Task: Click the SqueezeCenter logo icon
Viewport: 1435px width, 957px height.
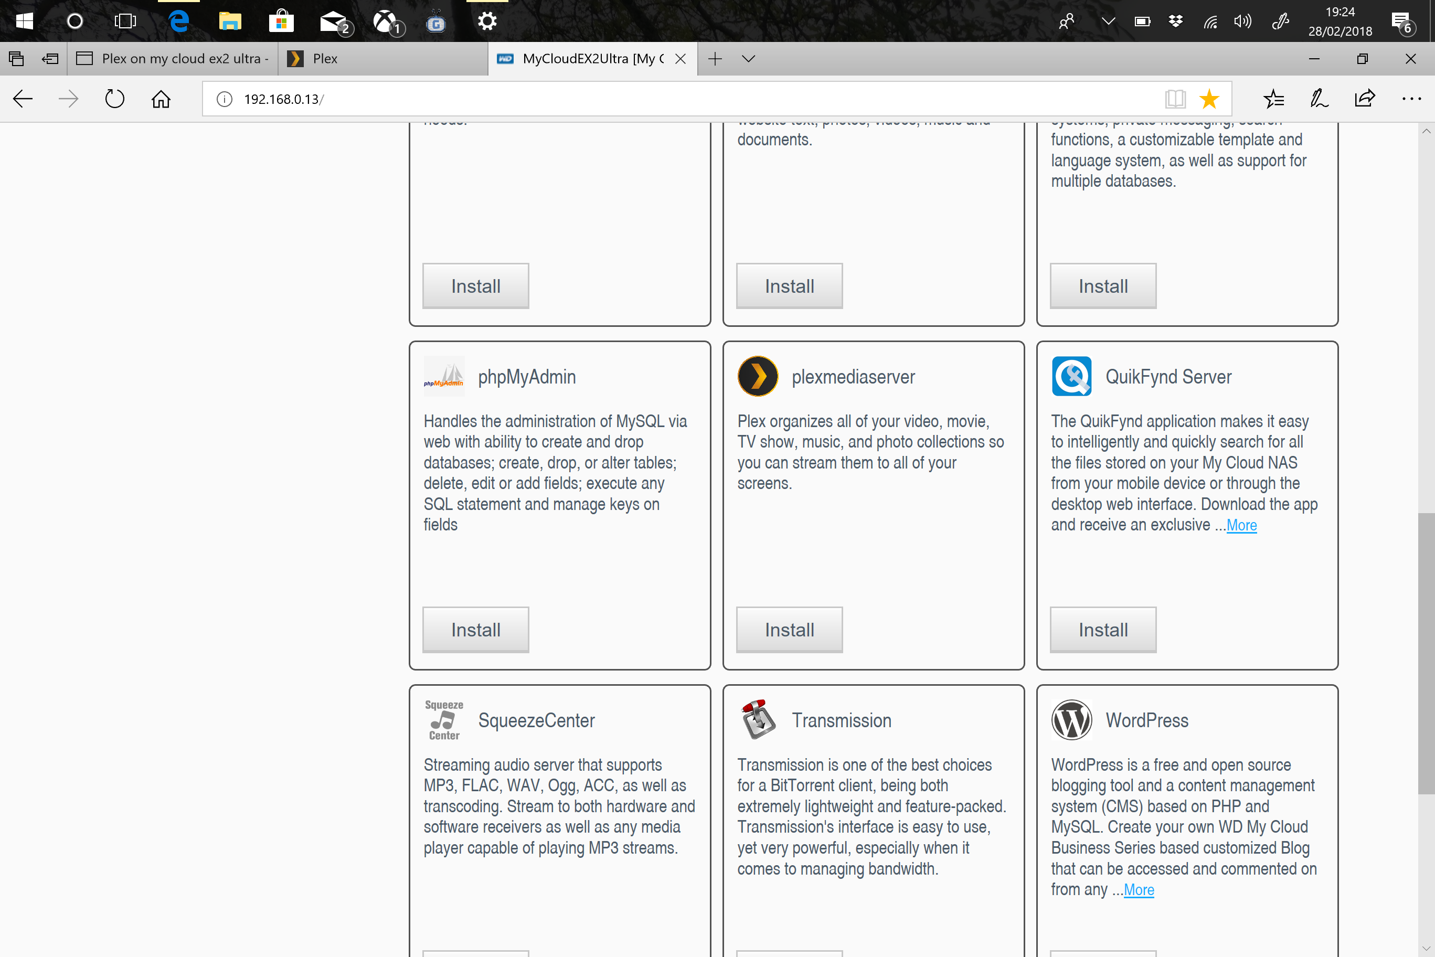Action: [x=444, y=719]
